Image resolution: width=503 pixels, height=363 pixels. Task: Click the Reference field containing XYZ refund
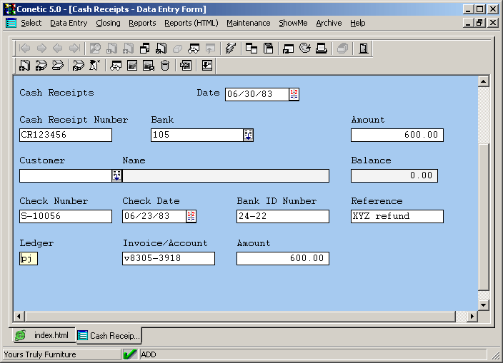coord(397,216)
